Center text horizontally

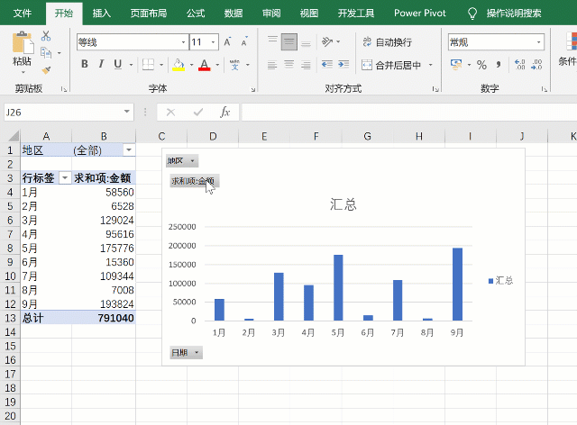(x=289, y=65)
